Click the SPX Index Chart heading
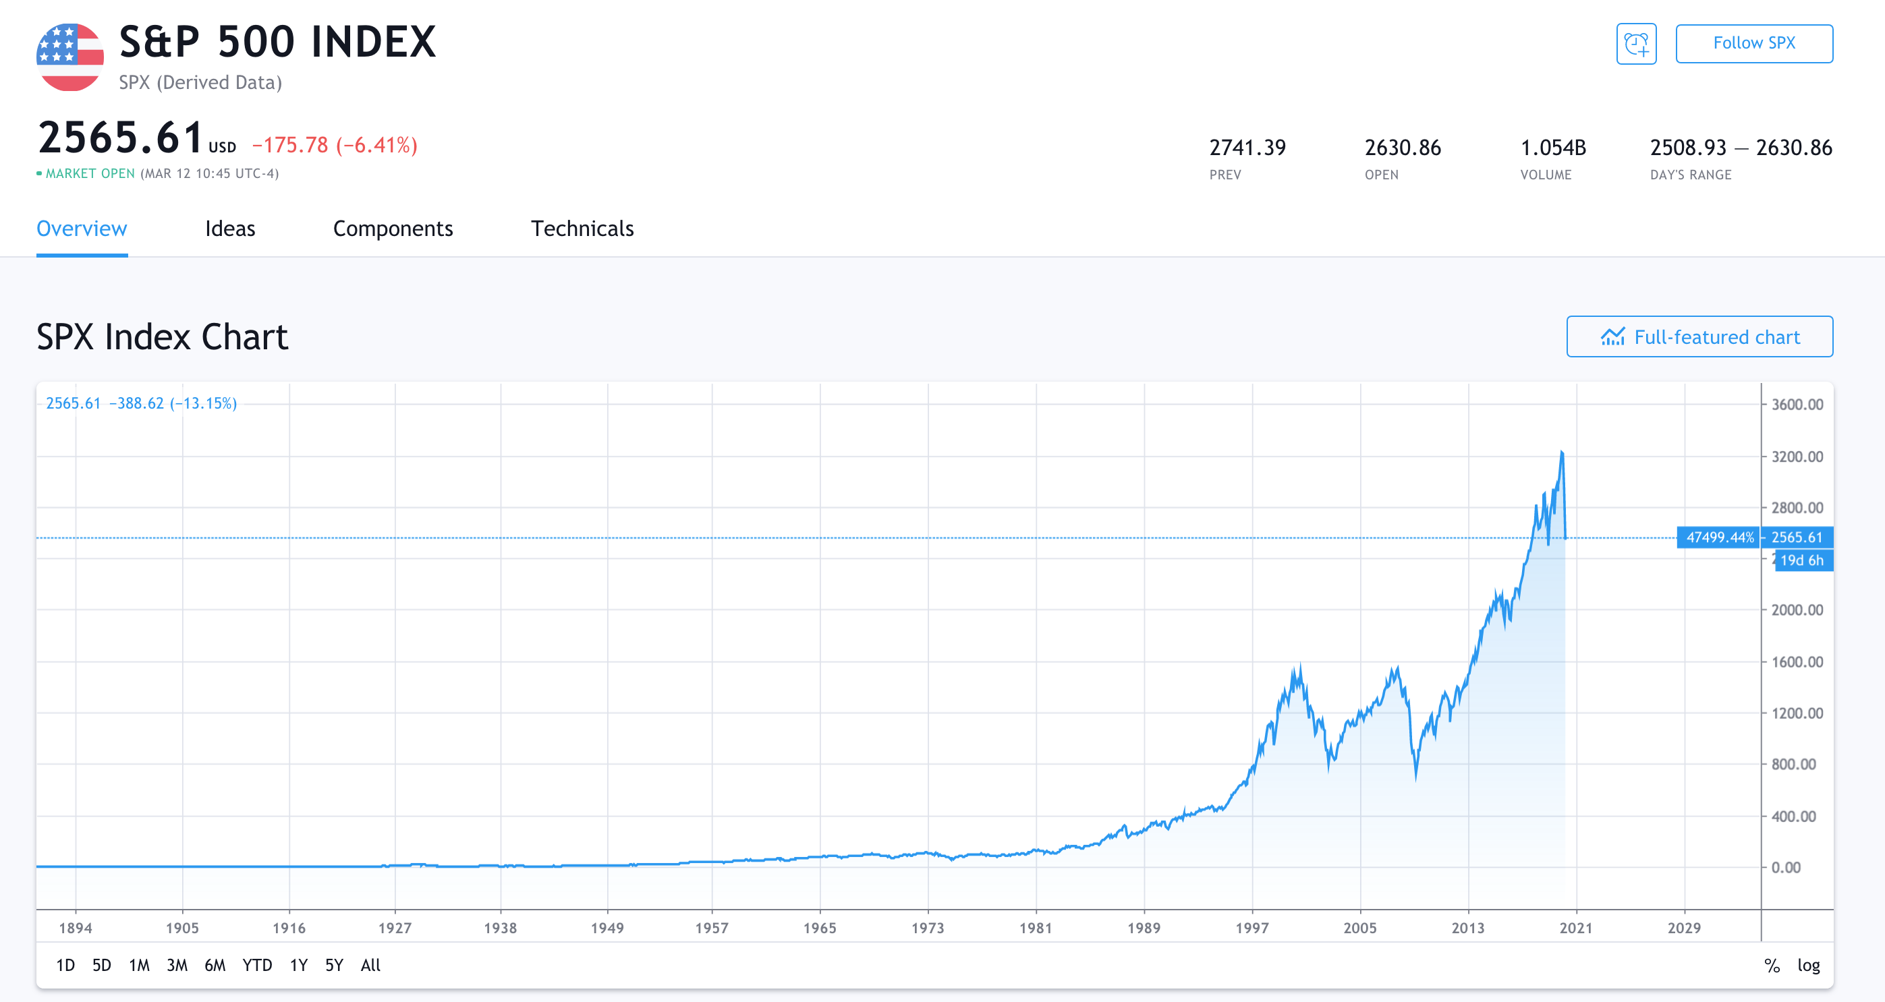 click(163, 336)
